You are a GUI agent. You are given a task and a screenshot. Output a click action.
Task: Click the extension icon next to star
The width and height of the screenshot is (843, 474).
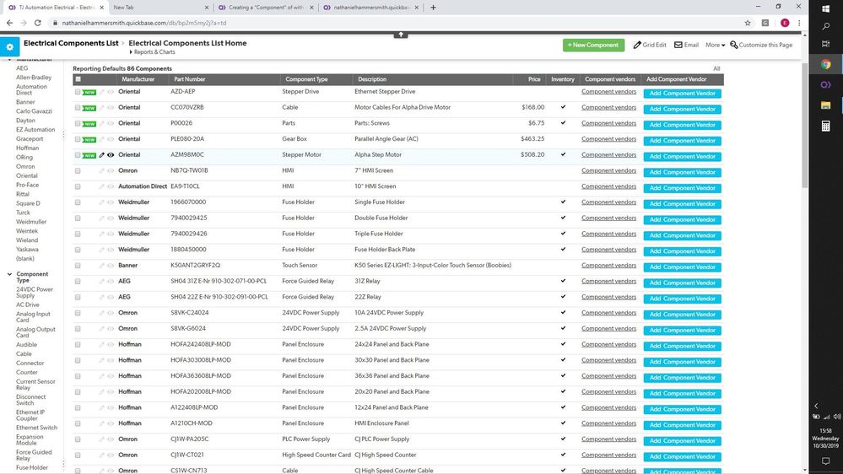click(x=765, y=23)
